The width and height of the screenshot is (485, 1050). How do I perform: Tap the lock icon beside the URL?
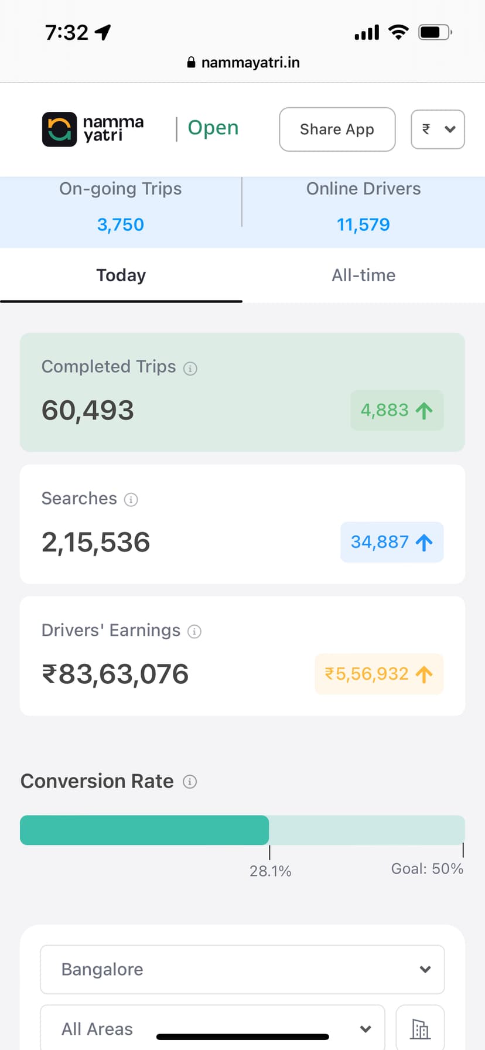pyautogui.click(x=191, y=63)
